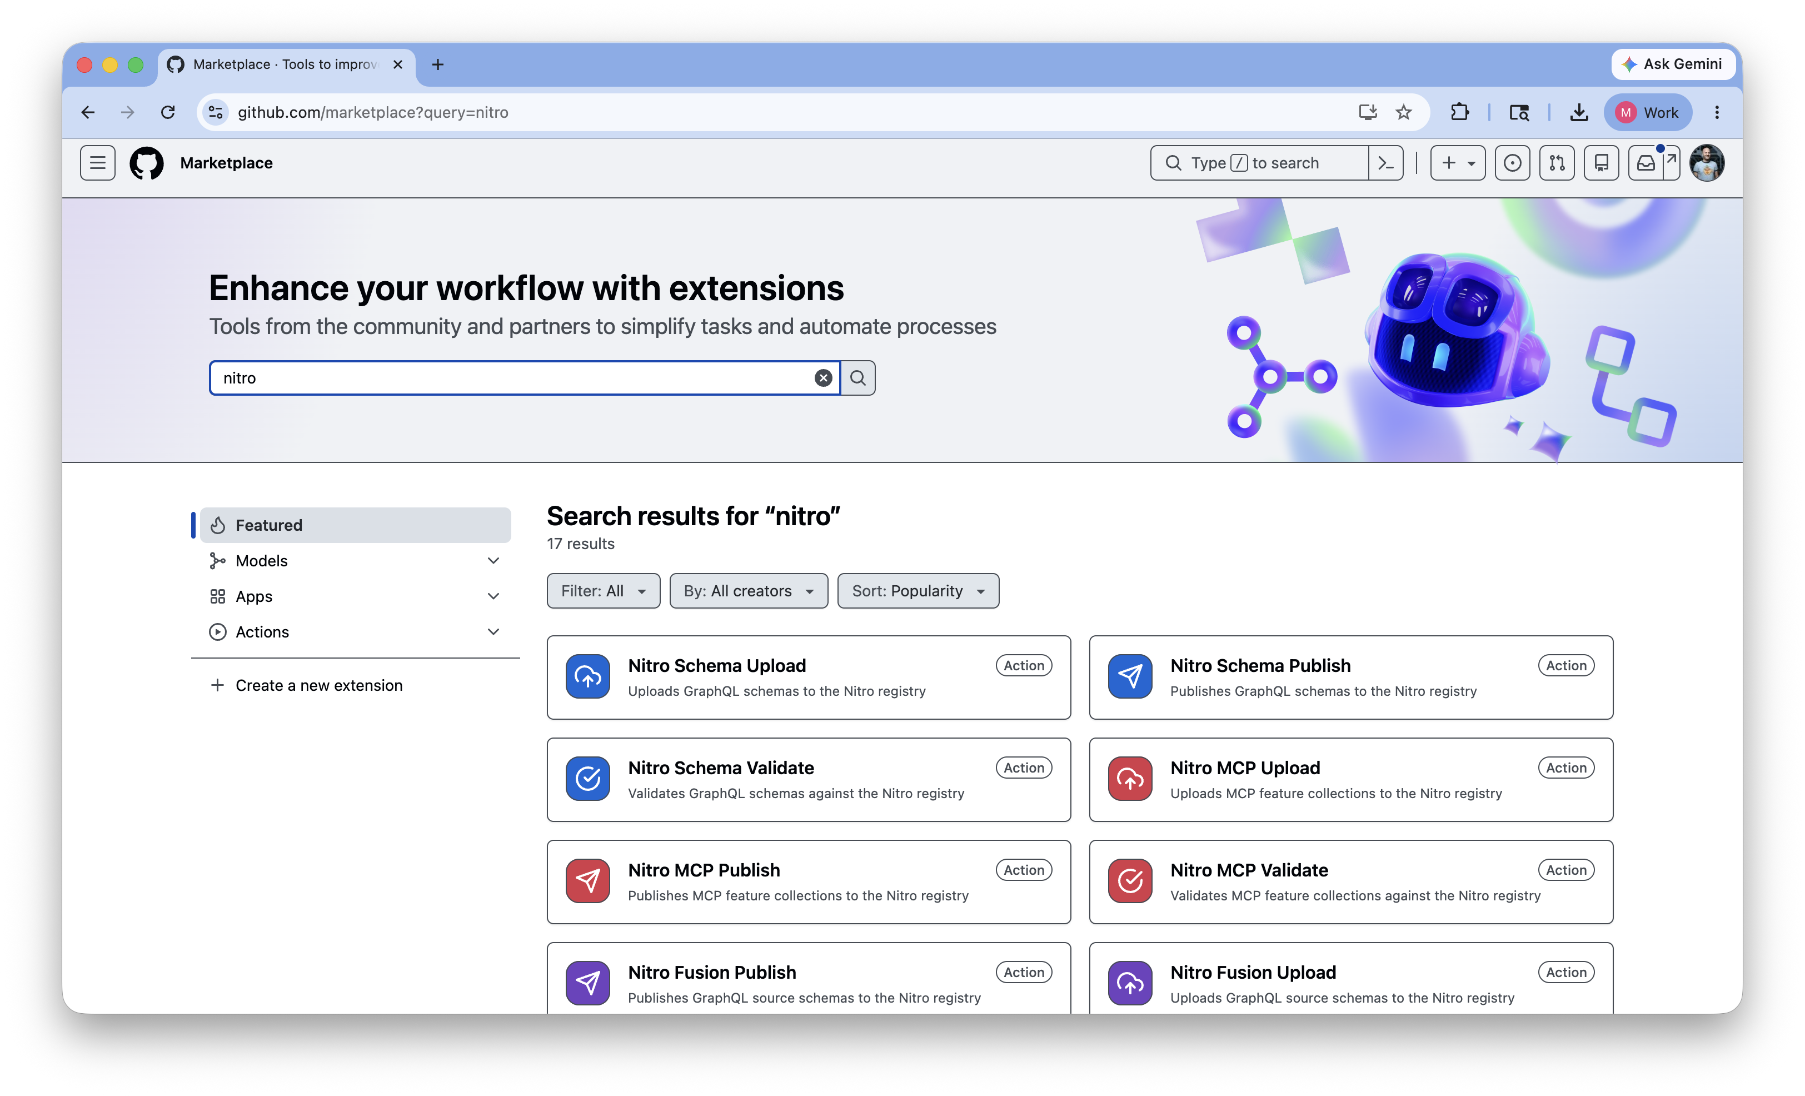Open the user profile avatar menu

(1707, 163)
